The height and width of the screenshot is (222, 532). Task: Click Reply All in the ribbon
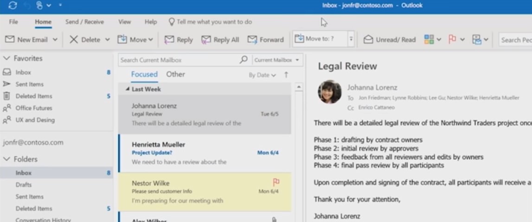[x=220, y=40]
